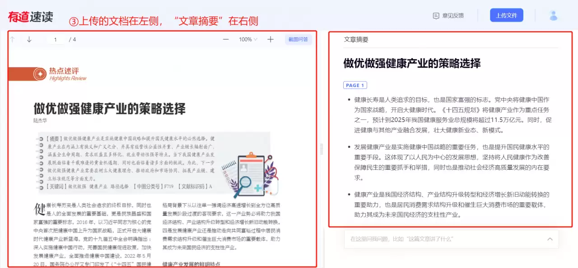This screenshot has width=578, height=268.
Task: Go to next page with down arrow
Action: click(x=29, y=40)
